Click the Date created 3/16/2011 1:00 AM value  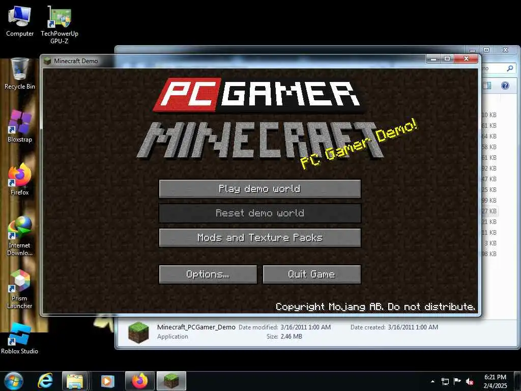413,327
